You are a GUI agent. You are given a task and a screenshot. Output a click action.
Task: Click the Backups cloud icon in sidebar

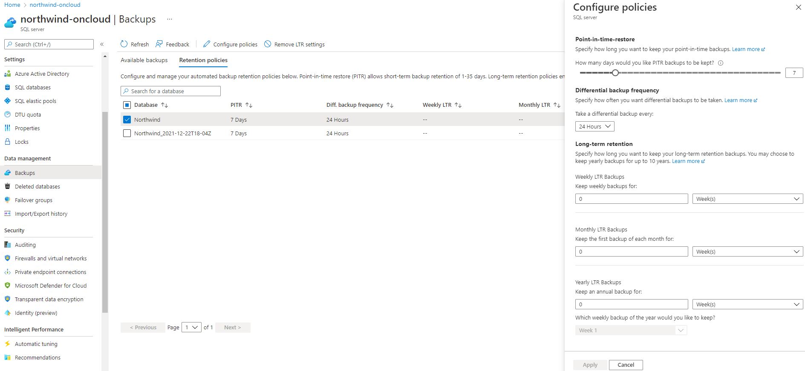7,173
